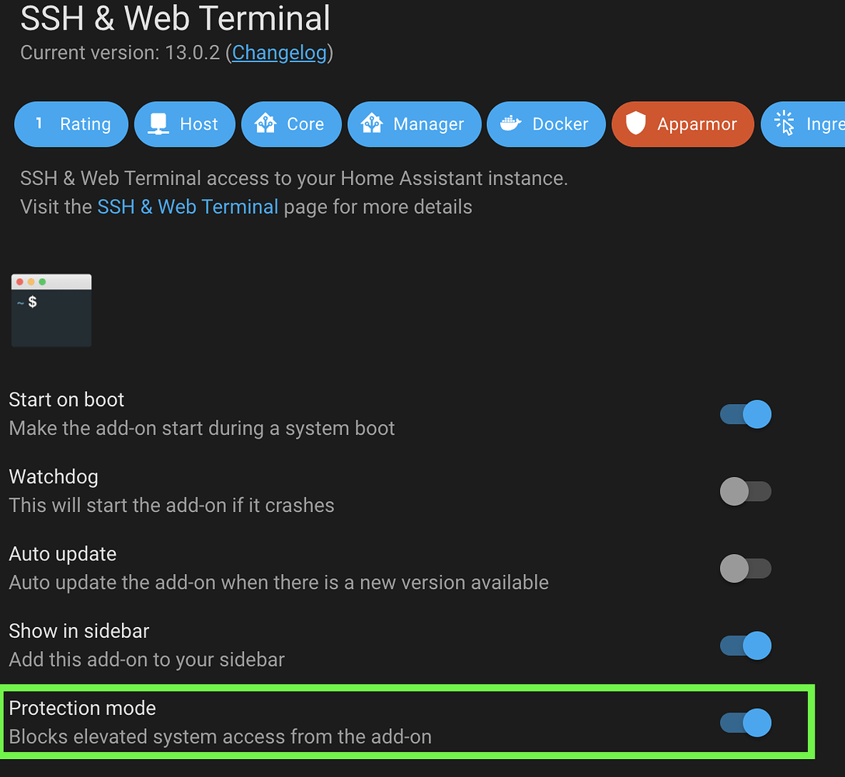The width and height of the screenshot is (845, 777).
Task: Click the Host chip's network computer icon
Action: pyautogui.click(x=158, y=124)
